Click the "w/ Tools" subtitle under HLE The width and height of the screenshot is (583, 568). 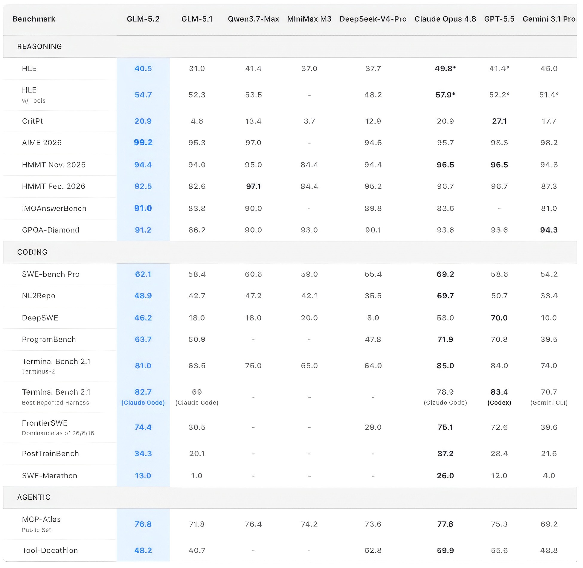pyautogui.click(x=34, y=101)
